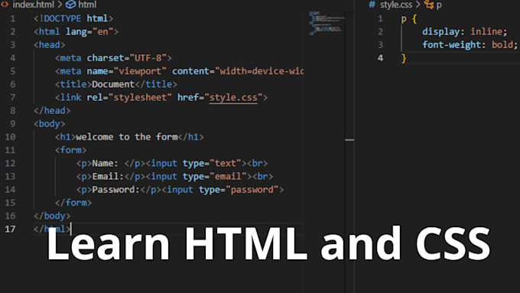Image resolution: width=520 pixels, height=293 pixels.
Task: Click the style.css breadcrumb
Action: [x=396, y=5]
